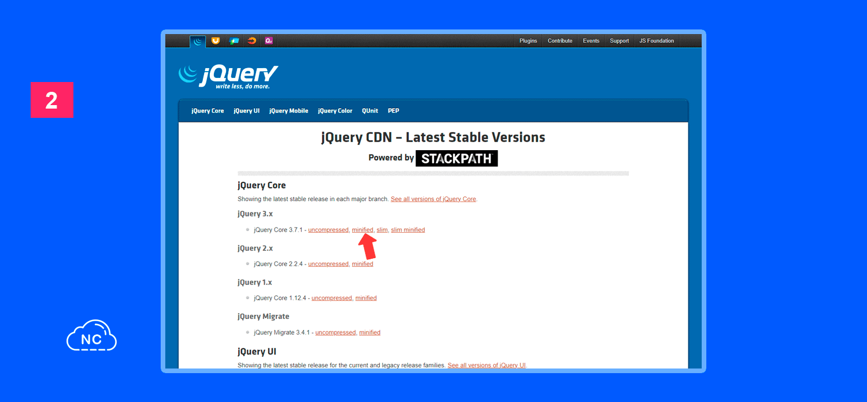Viewport: 867px width, 402px height.
Task: Open jQuery Core 1.12.4 minified link
Action: pyautogui.click(x=366, y=298)
